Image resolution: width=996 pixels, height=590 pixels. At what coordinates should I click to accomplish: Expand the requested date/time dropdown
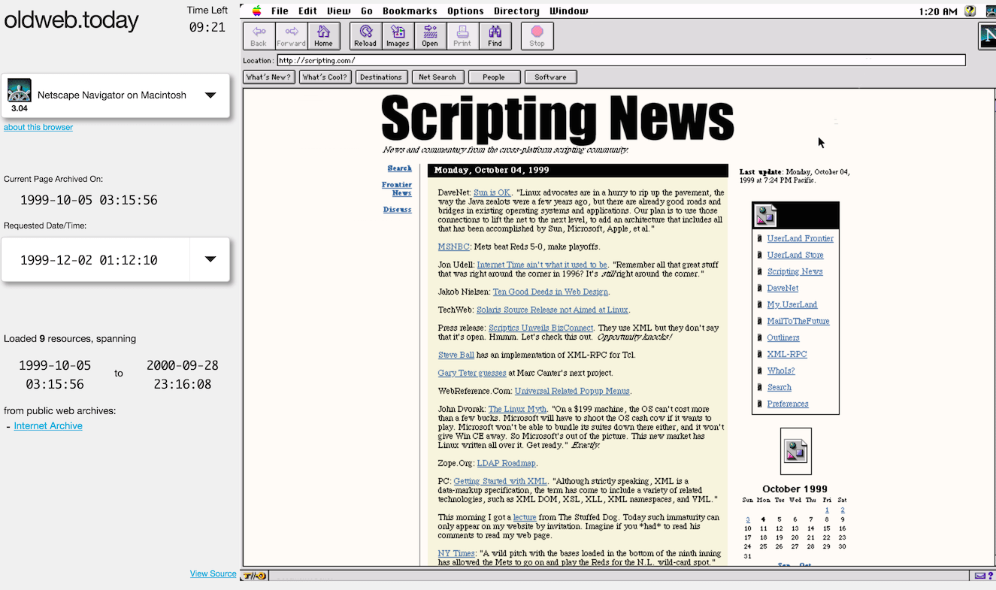(x=210, y=259)
